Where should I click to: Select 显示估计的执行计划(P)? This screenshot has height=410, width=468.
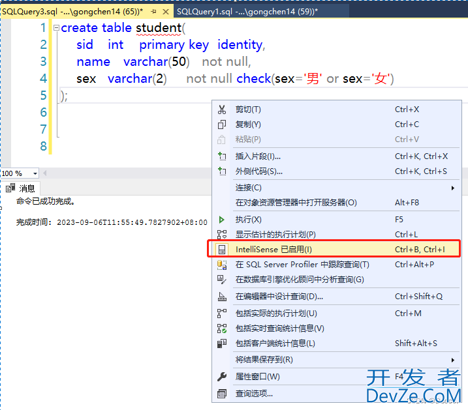tap(337, 235)
